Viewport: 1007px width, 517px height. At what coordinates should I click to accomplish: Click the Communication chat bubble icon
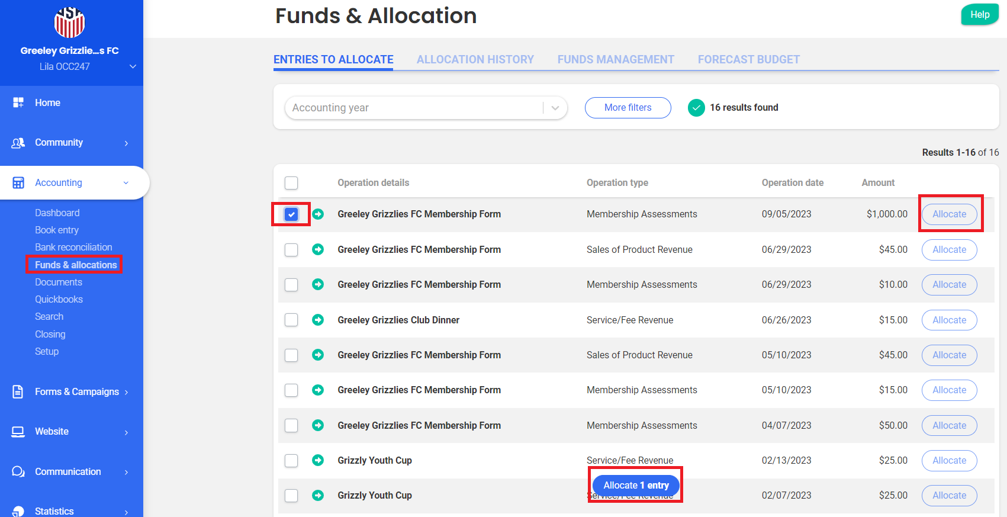point(18,471)
